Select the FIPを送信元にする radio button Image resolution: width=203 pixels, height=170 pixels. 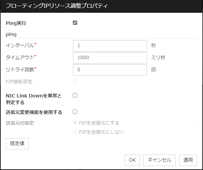(75, 123)
